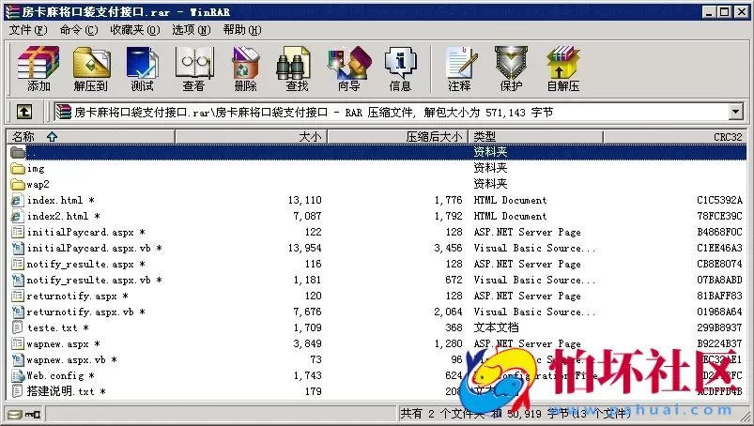Sort by the CRC32 column header
This screenshot has height=426, width=754.
tap(675, 137)
